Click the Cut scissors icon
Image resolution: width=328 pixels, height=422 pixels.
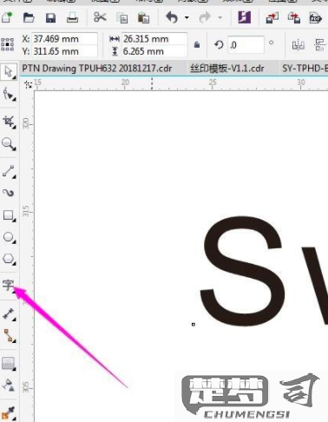point(100,17)
